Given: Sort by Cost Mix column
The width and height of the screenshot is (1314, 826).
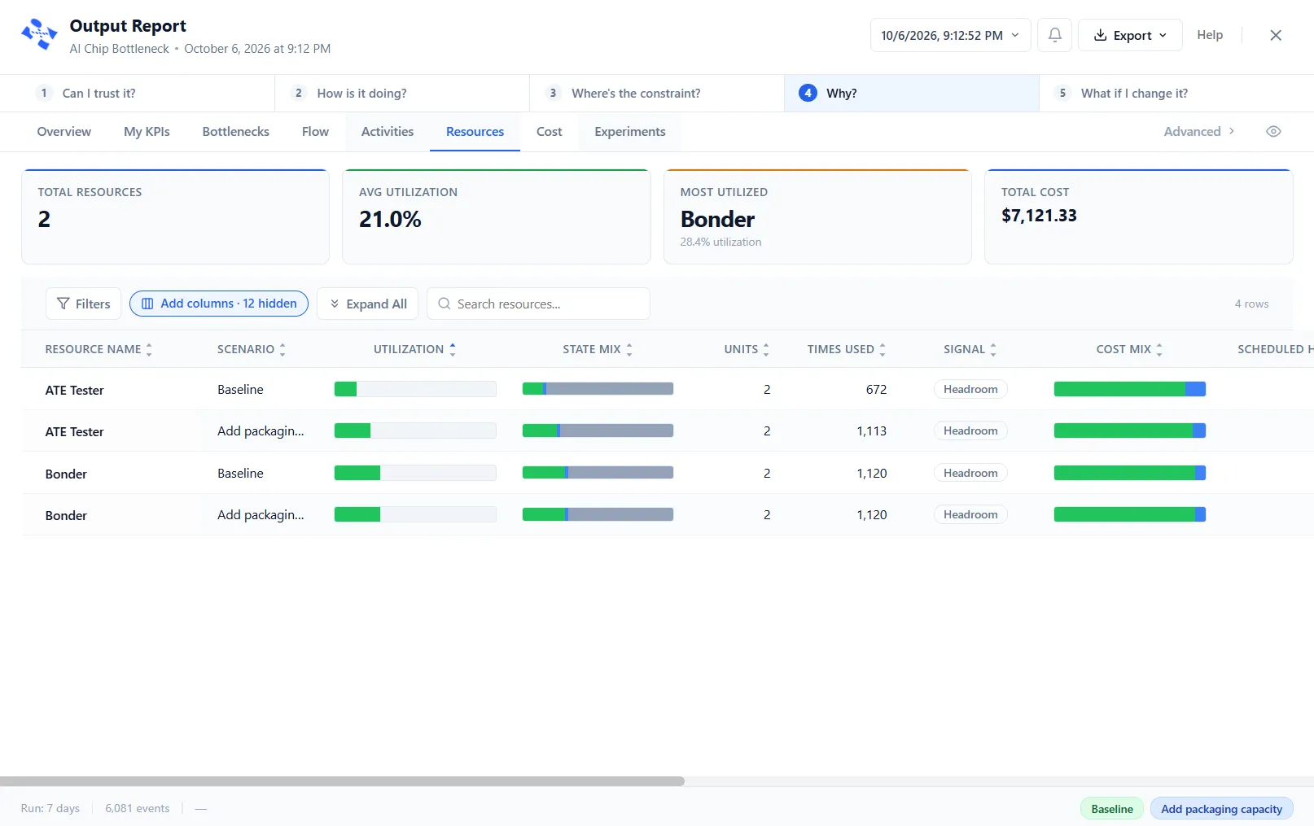Looking at the screenshot, I should click(x=1129, y=349).
